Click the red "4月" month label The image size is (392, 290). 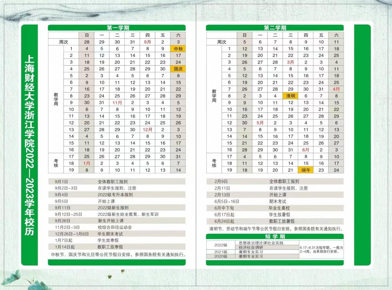pyautogui.click(x=336, y=89)
